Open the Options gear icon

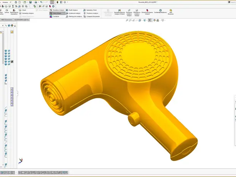coord(65,2)
